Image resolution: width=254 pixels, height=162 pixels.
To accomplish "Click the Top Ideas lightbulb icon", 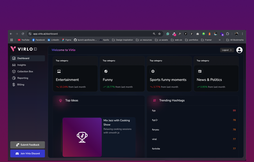I will [60, 100].
